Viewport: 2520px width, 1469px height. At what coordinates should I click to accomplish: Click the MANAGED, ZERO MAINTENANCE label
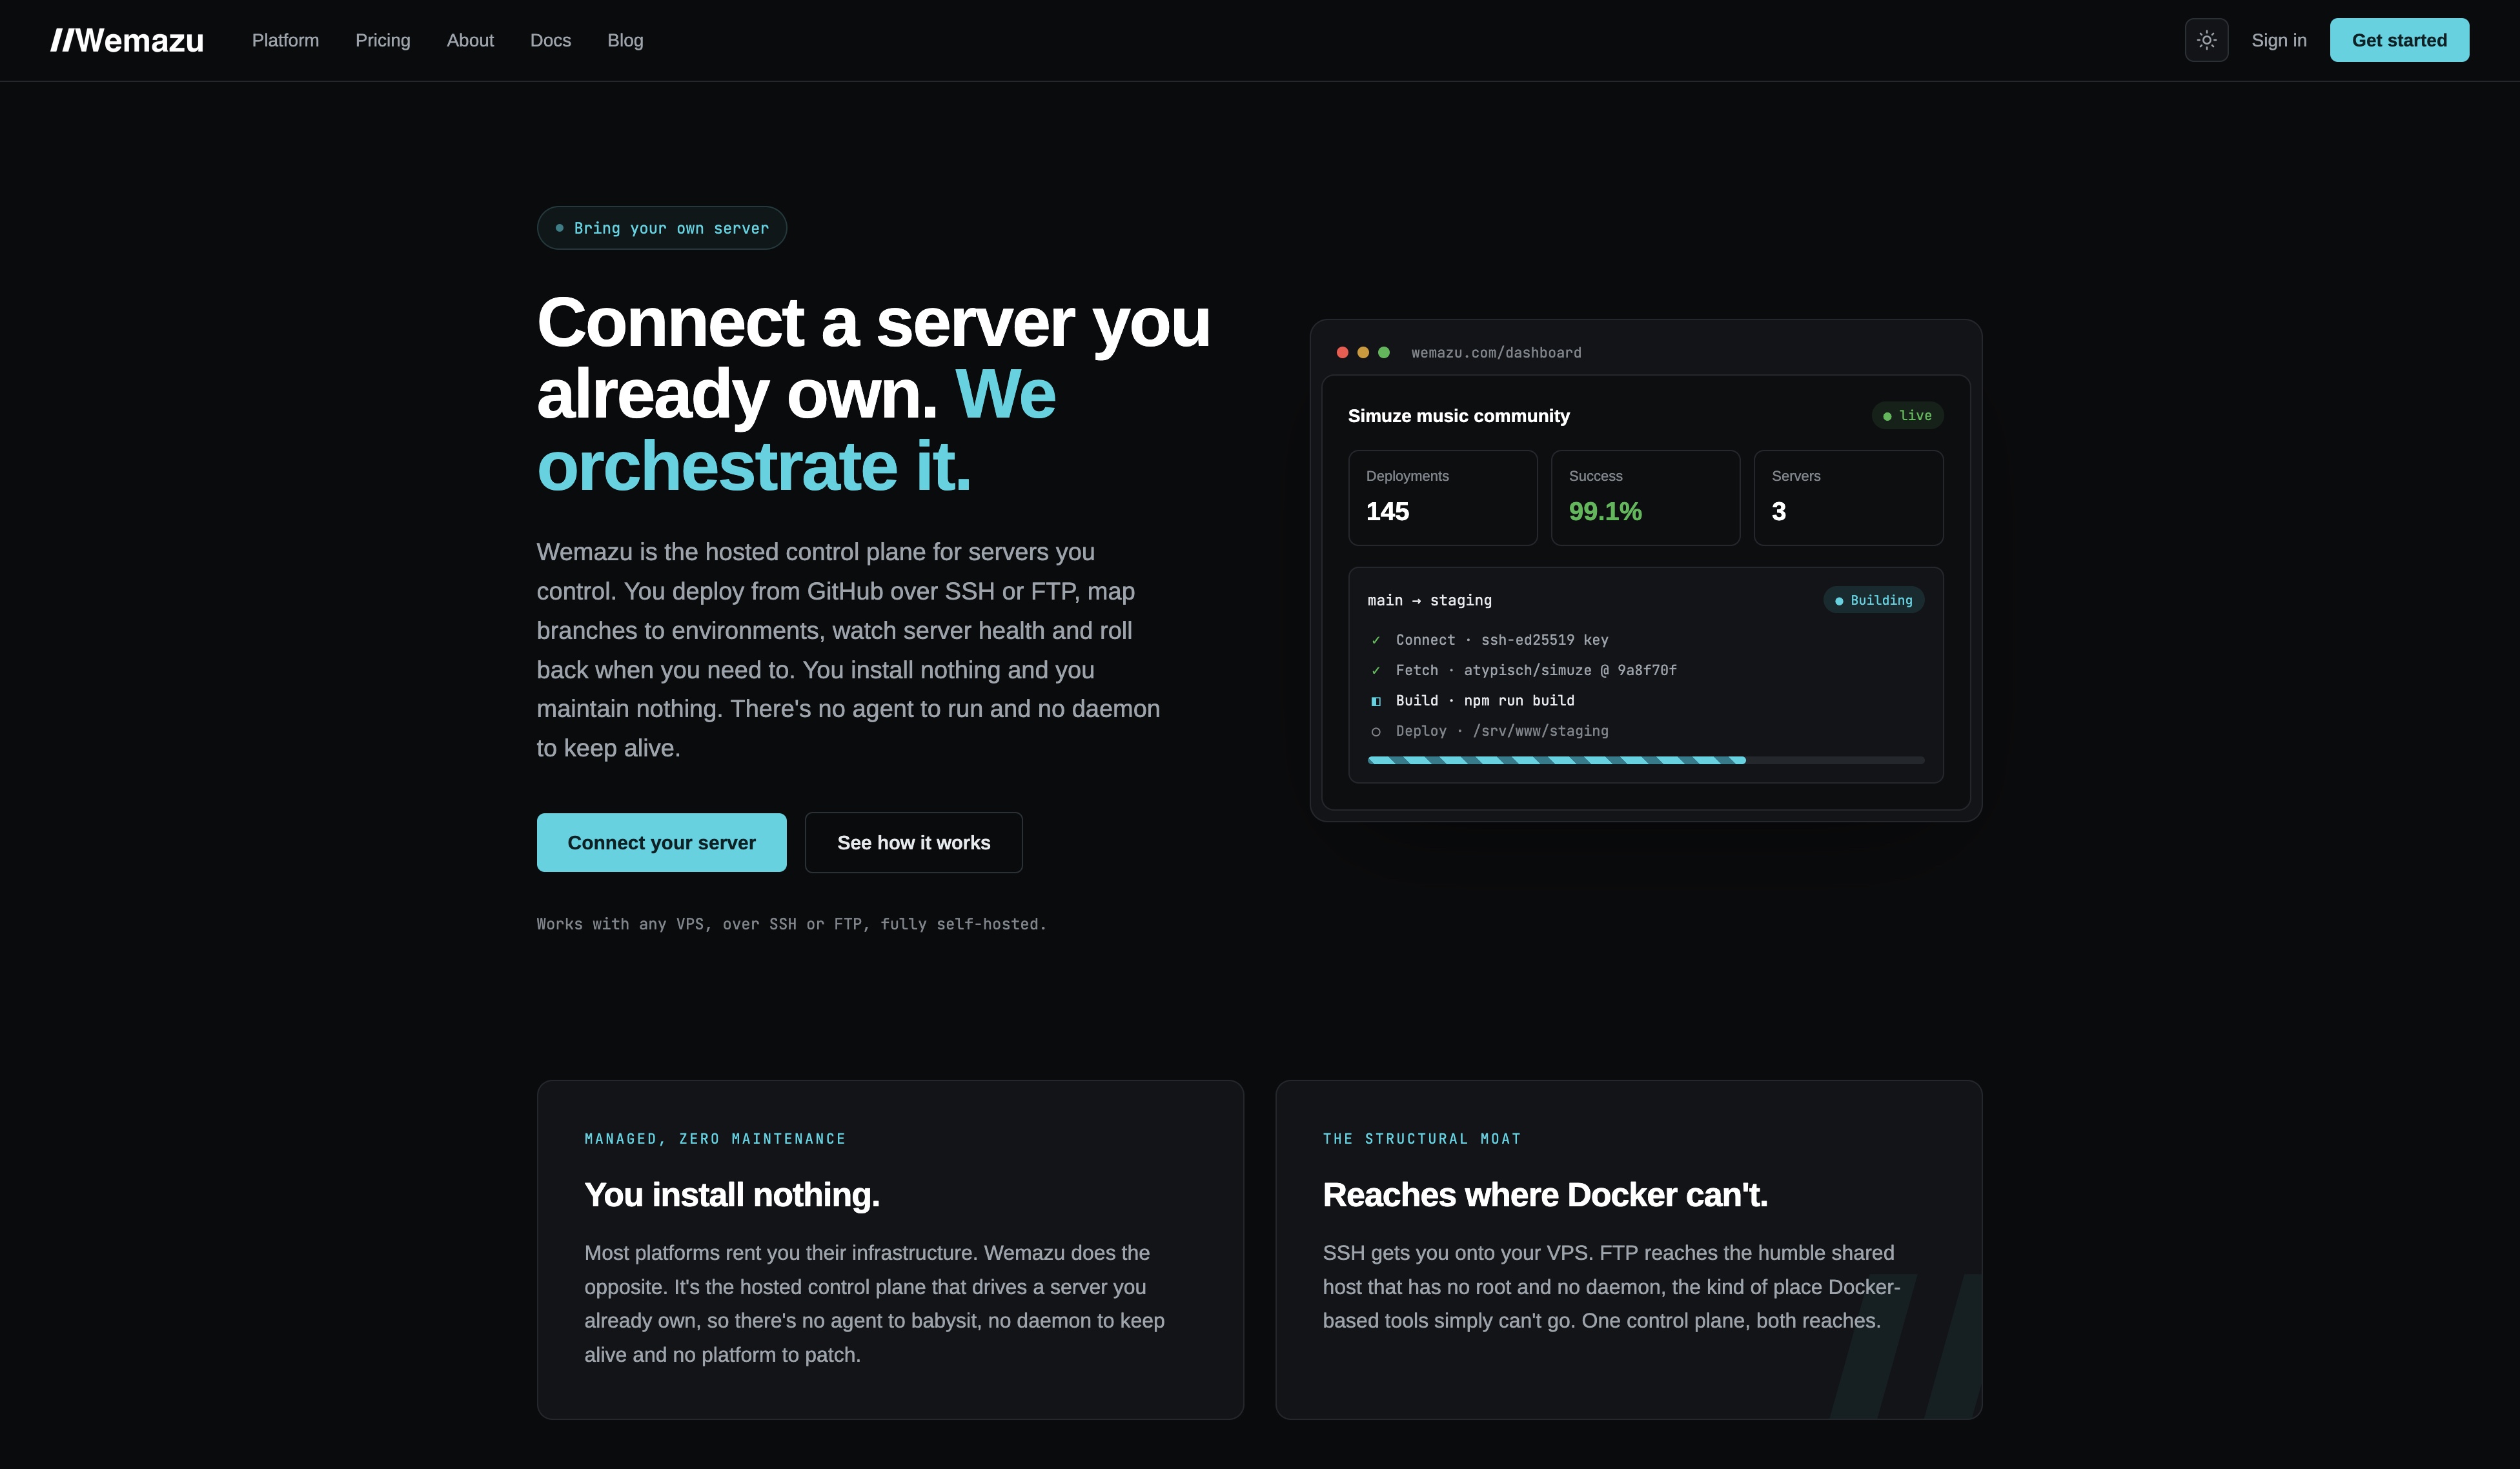pos(715,1138)
